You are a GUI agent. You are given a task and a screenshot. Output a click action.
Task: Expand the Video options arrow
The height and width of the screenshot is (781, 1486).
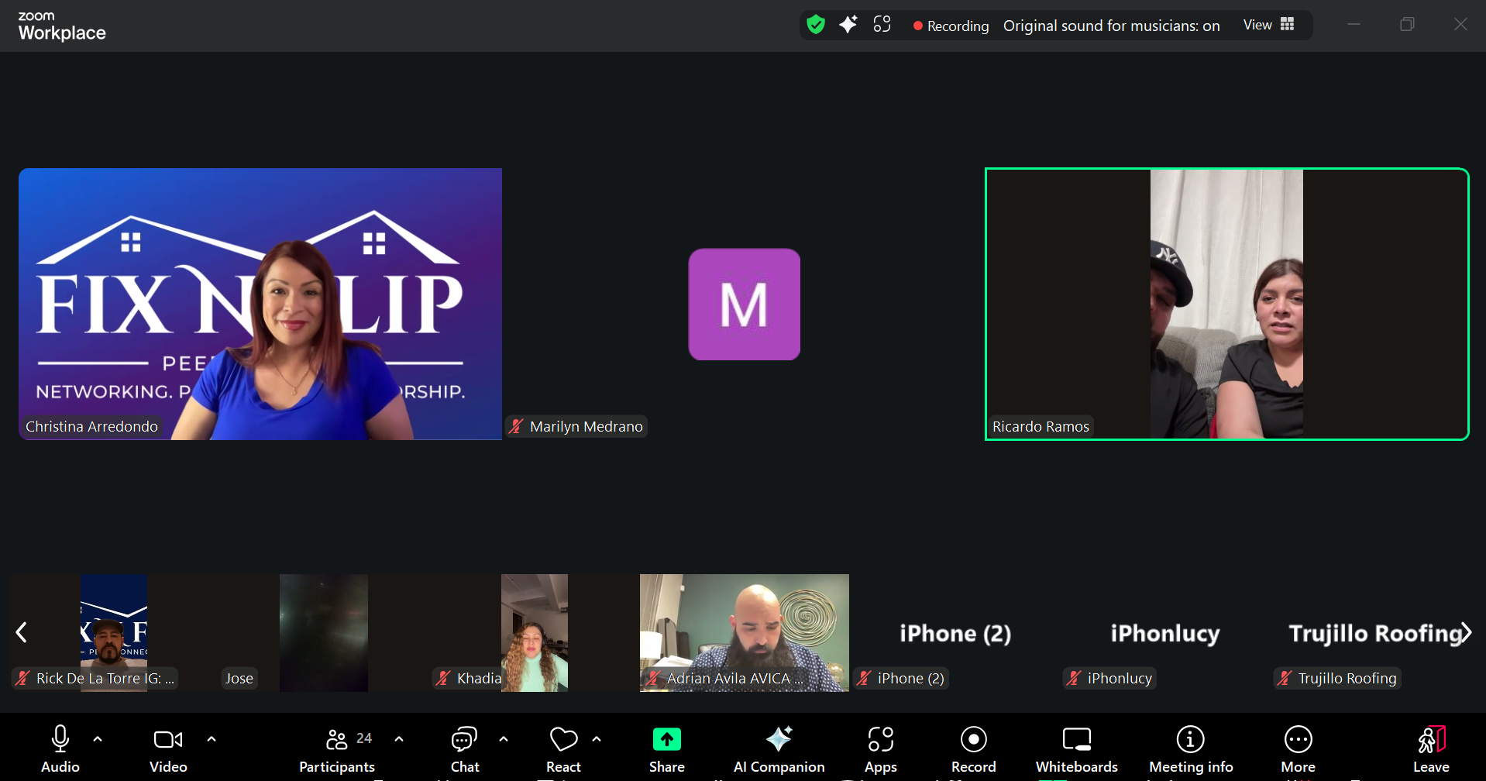pos(212,739)
